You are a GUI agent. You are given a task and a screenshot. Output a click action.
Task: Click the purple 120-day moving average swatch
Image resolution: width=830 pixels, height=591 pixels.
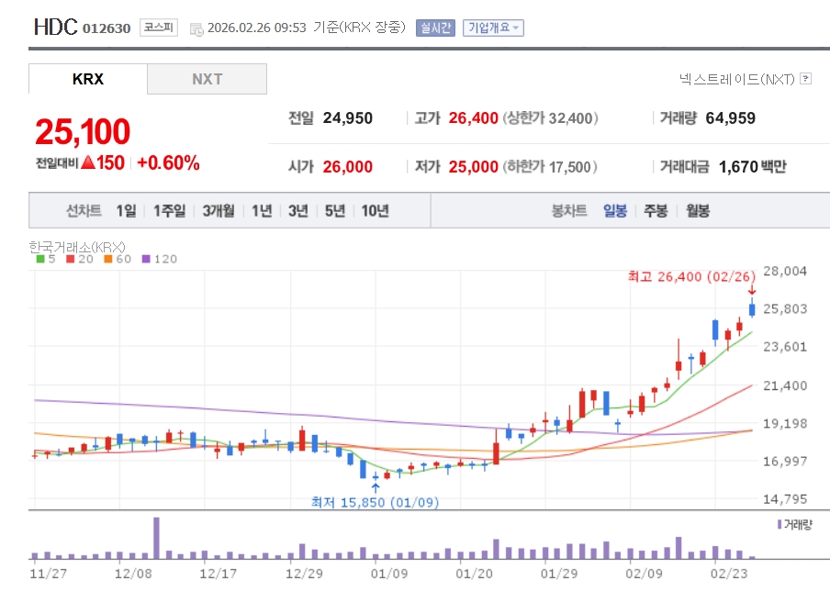click(146, 259)
